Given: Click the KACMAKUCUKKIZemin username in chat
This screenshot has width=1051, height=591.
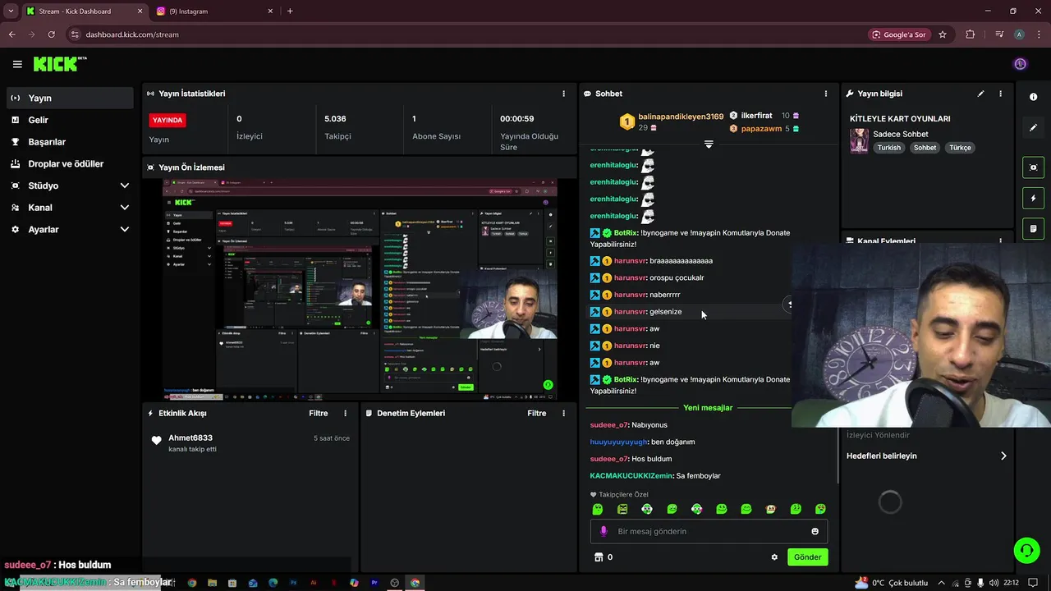Looking at the screenshot, I should click(x=631, y=476).
